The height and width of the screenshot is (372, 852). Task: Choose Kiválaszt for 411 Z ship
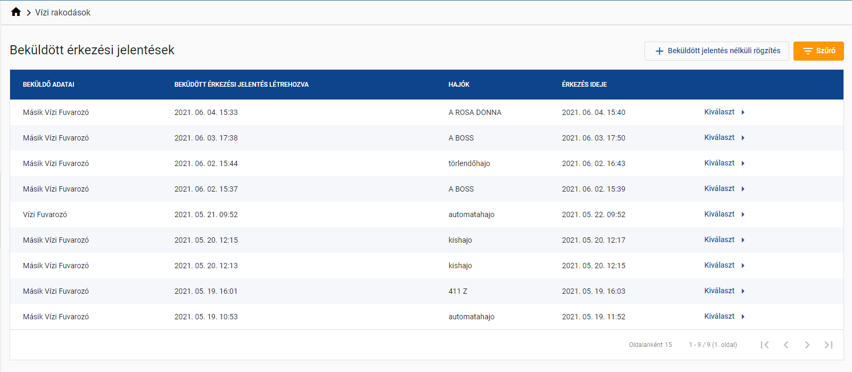pos(719,291)
